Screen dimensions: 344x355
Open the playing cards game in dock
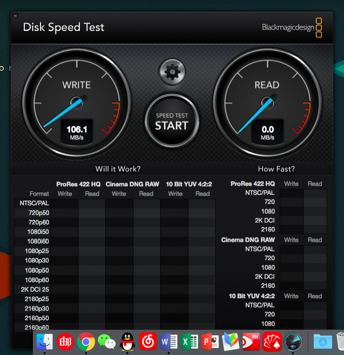click(272, 342)
